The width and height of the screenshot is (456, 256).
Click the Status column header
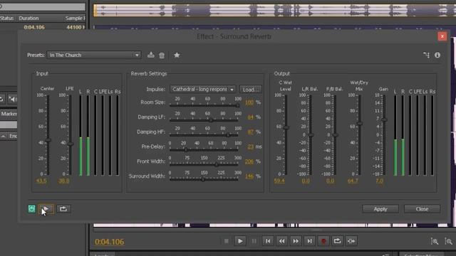coord(7,18)
